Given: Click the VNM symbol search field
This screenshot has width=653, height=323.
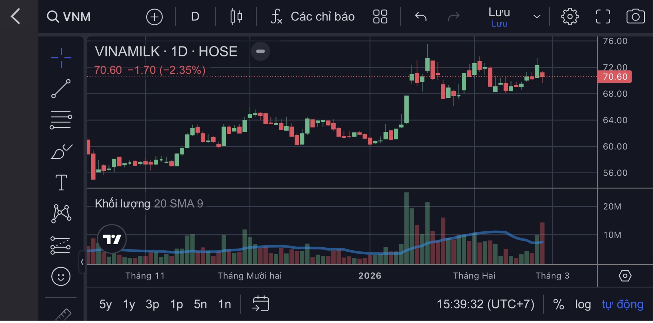Looking at the screenshot, I should (69, 16).
